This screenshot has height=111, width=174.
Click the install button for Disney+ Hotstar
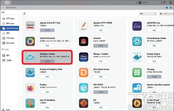tap(101, 61)
